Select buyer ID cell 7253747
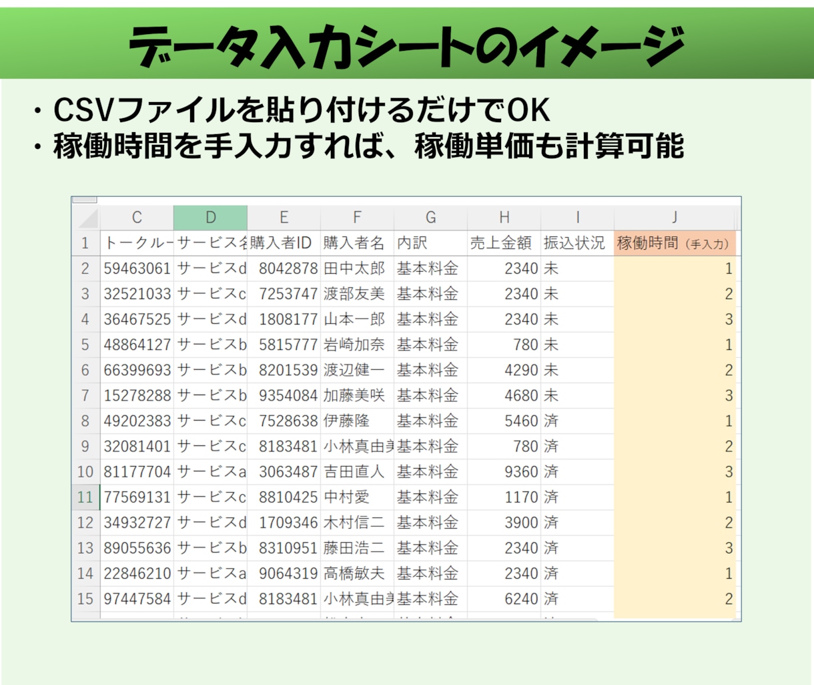Screen dimensions: 814x685 coord(284,294)
